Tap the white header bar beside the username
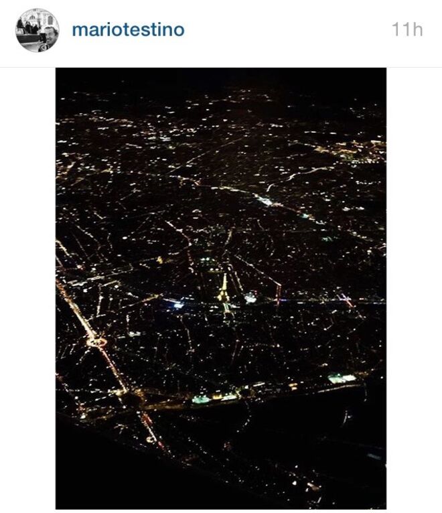The height and width of the screenshot is (513, 442). tap(288, 30)
